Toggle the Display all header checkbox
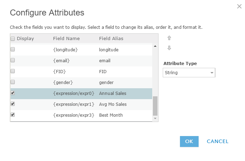 tap(13, 39)
